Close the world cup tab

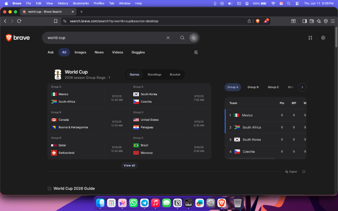(x=73, y=11)
